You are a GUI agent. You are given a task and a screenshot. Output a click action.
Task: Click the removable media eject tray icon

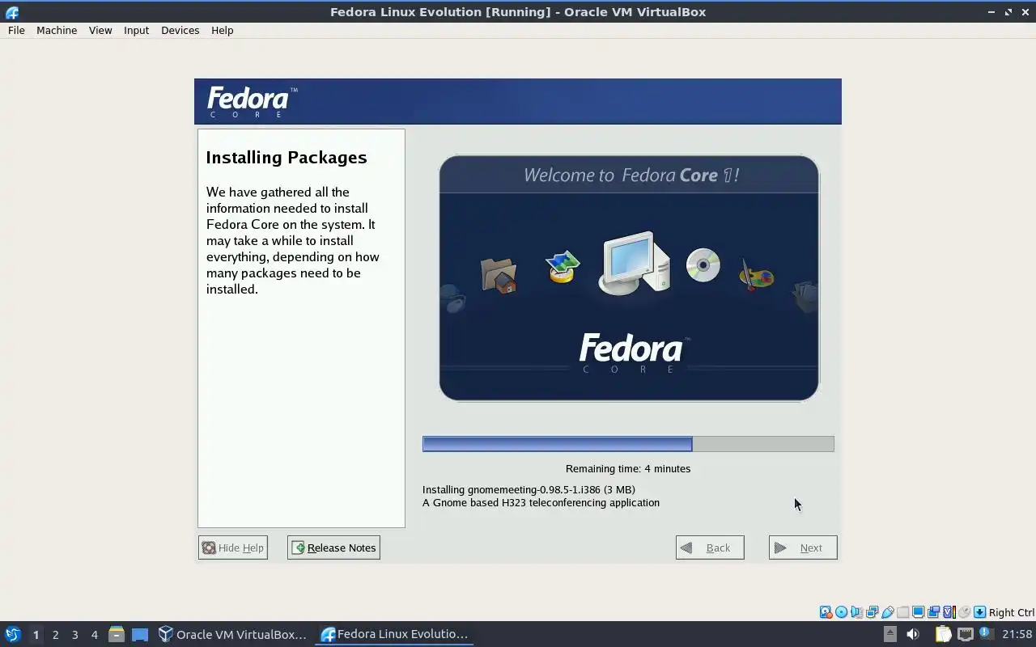click(890, 634)
